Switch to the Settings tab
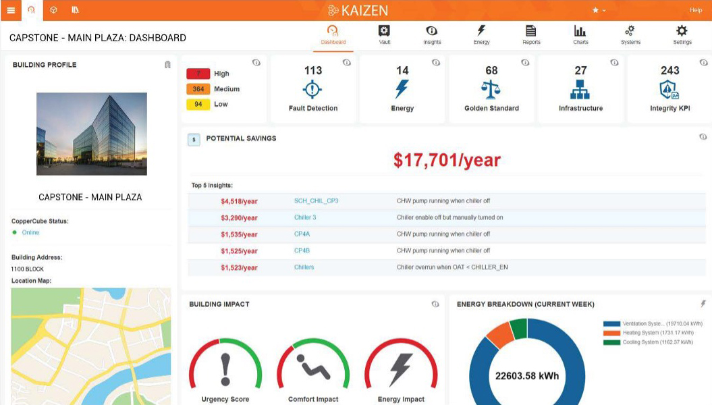Image resolution: width=712 pixels, height=405 pixels. pos(682,35)
